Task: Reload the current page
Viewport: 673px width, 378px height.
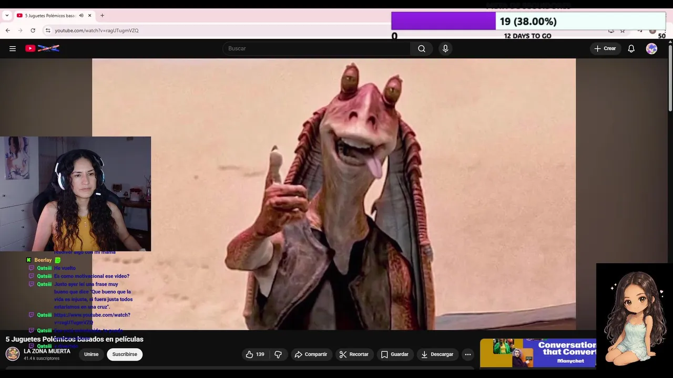Action: [x=33, y=30]
